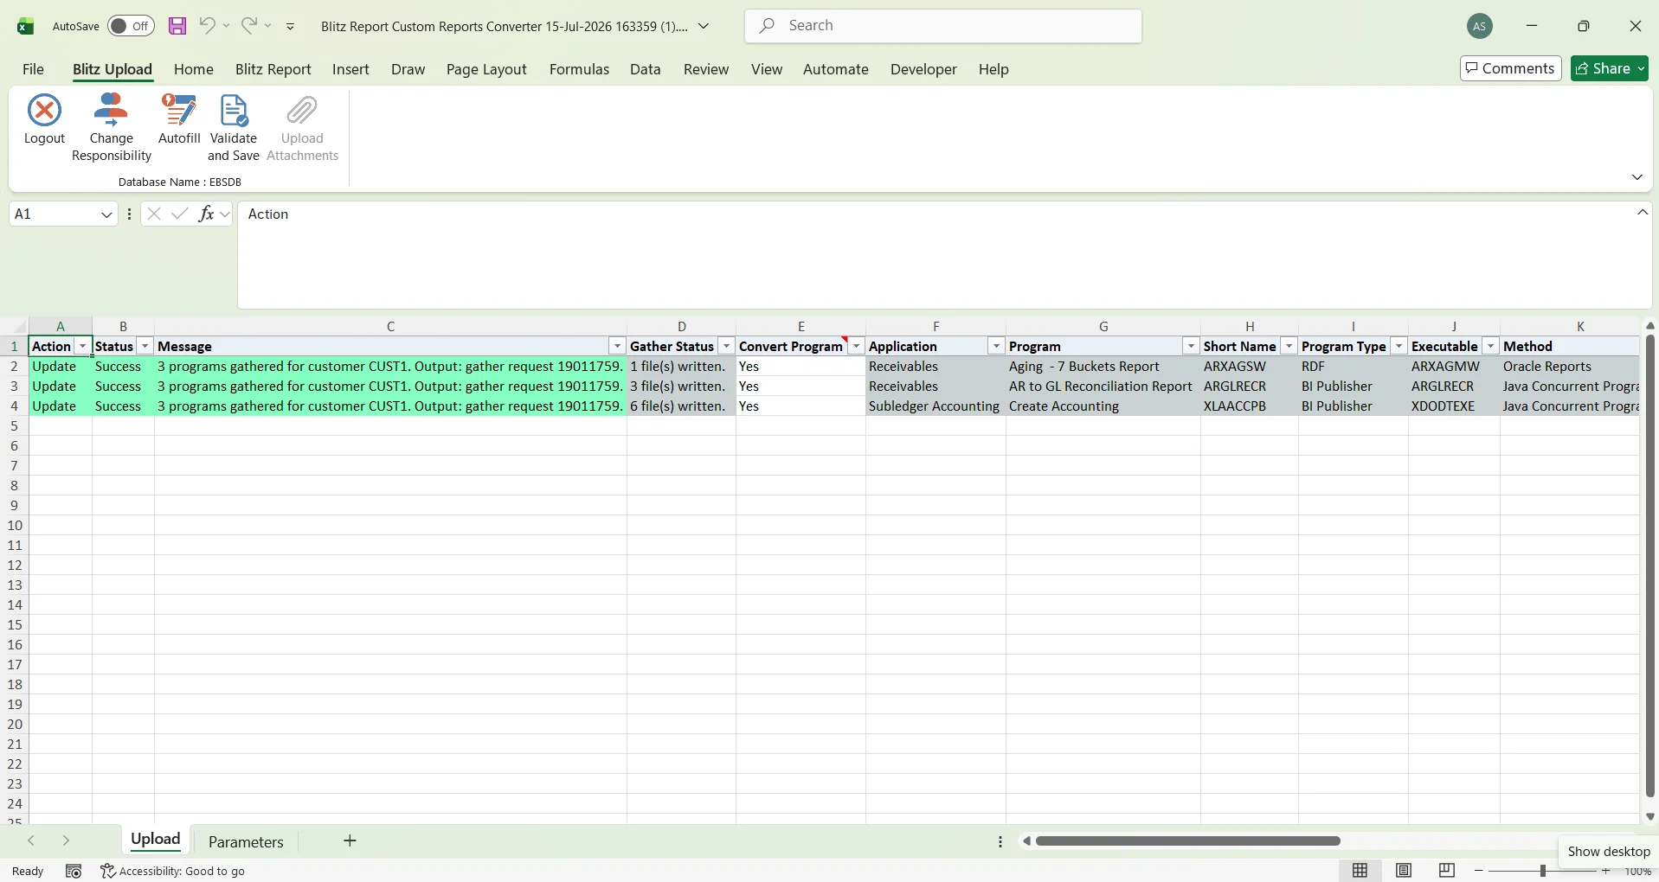This screenshot has height=882, width=1659.
Task: Open the Developer ribbon tab
Action: point(923,69)
